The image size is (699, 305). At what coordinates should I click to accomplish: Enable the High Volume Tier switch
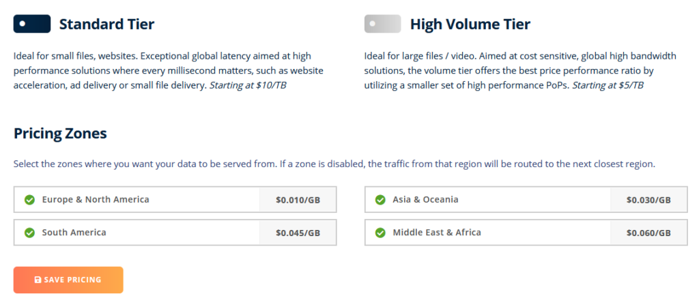coord(382,24)
